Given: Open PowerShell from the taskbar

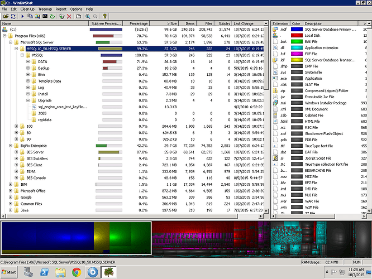Looking at the screenshot, I should [x=44, y=272].
